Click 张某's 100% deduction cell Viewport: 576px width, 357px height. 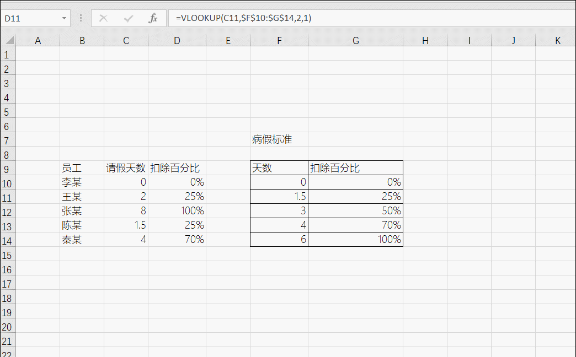pos(177,211)
